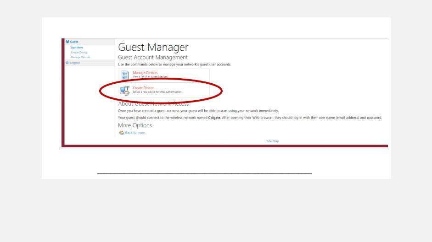Click the Guest Manager page heading
The height and width of the screenshot is (242, 432).
[x=153, y=47]
